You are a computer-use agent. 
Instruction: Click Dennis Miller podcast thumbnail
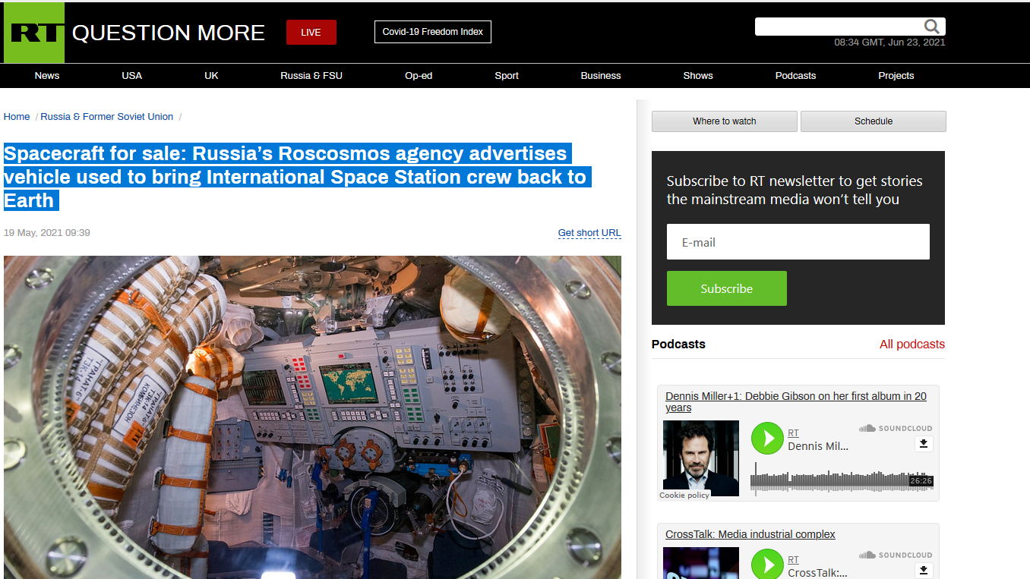[x=701, y=458]
